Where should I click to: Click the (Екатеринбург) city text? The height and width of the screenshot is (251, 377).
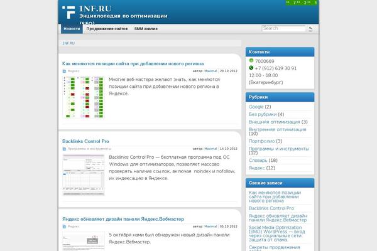[266, 82]
